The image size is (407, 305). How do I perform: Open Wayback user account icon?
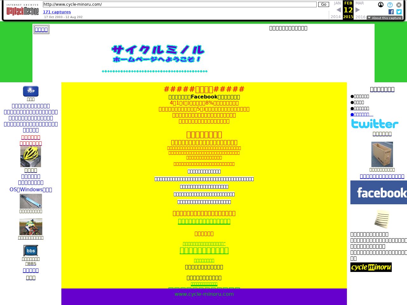(381, 5)
